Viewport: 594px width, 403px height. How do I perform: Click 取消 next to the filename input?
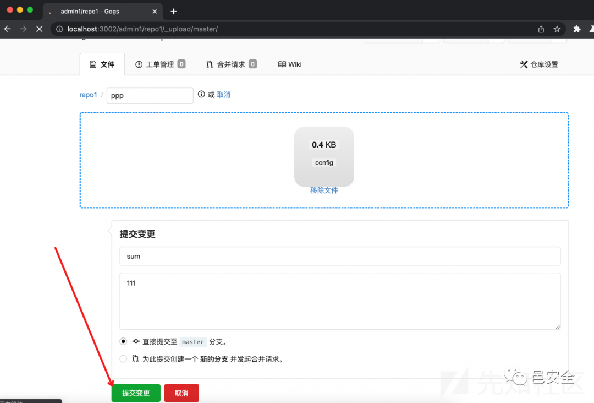224,94
